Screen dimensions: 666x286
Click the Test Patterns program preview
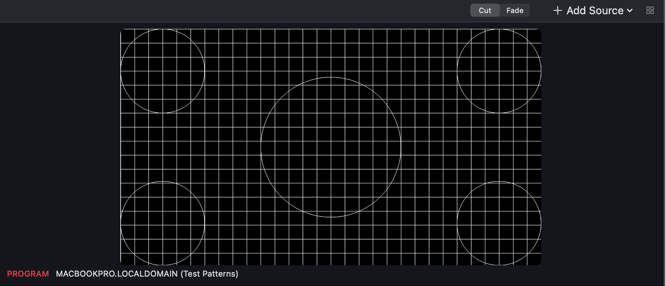click(331, 147)
